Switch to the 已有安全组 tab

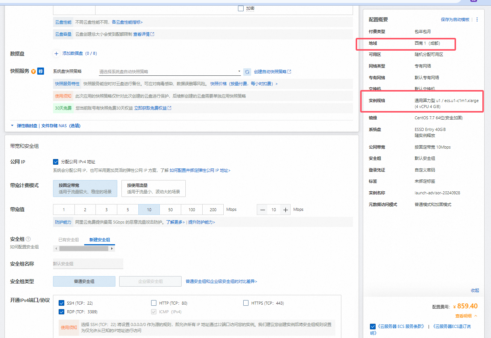68,240
